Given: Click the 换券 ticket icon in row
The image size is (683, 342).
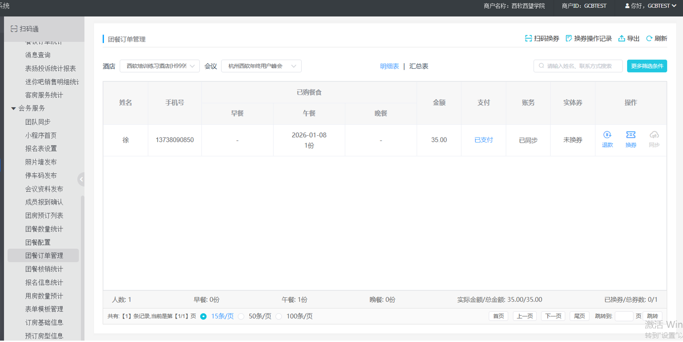Looking at the screenshot, I should [631, 135].
